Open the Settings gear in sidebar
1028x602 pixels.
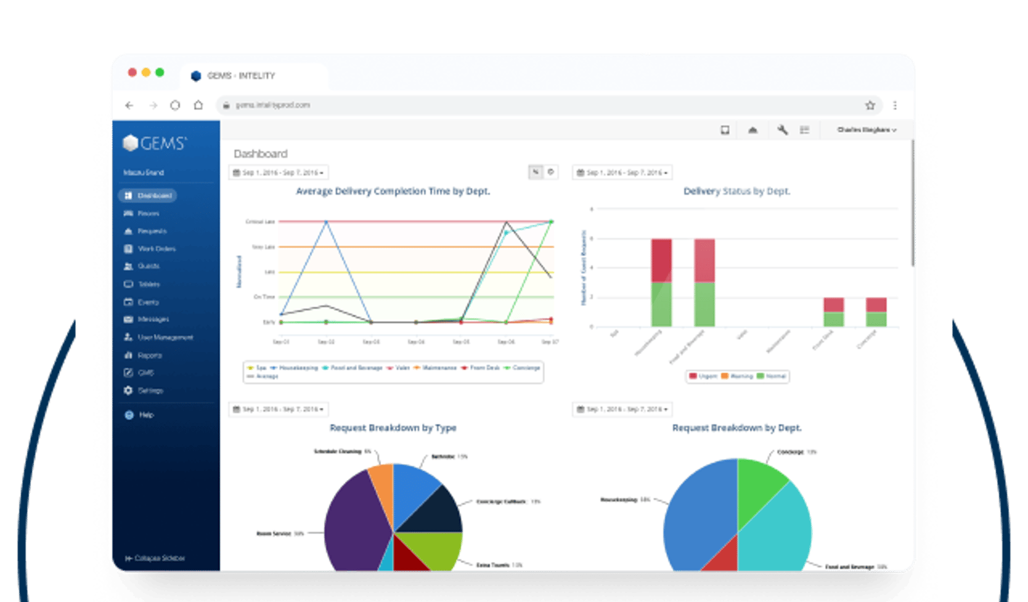(143, 391)
